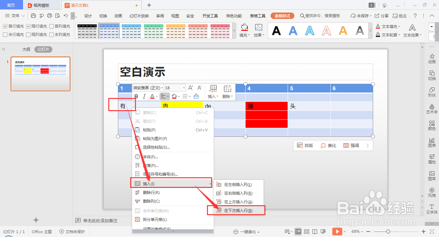Expand the table styles gallery arrow
Screen dimensions: 439x237
tap(234, 31)
